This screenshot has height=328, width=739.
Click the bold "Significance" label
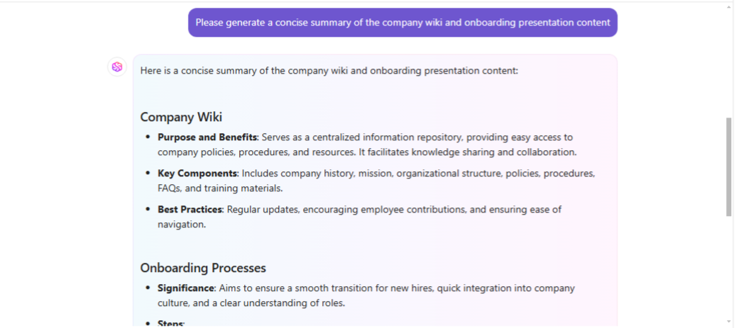coord(186,288)
